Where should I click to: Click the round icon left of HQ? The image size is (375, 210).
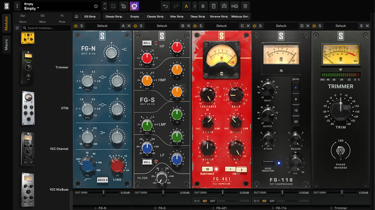(x=224, y=6)
